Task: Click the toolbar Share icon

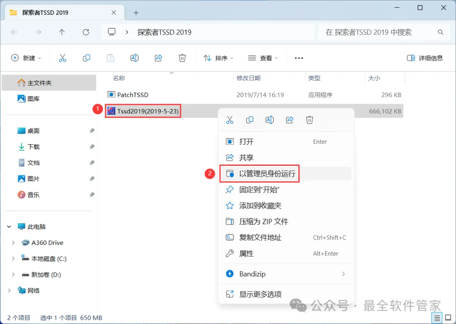Action: [x=158, y=58]
